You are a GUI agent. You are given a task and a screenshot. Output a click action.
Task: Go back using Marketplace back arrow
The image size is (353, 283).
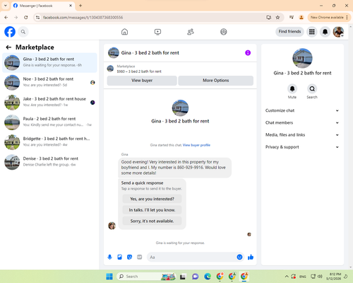8,47
